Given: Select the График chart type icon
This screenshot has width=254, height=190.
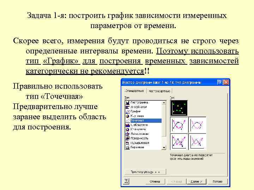Looking at the screenshot, I should click(x=128, y=112).
